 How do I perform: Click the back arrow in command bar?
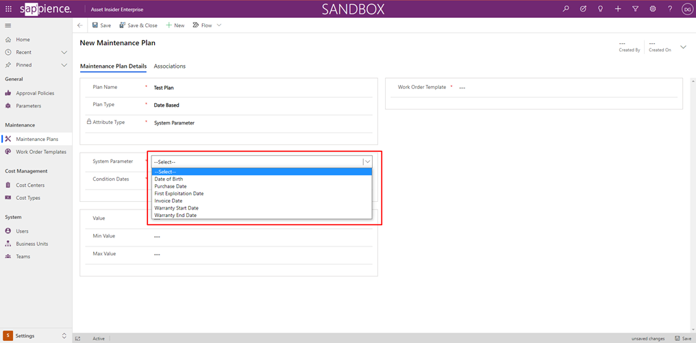80,25
